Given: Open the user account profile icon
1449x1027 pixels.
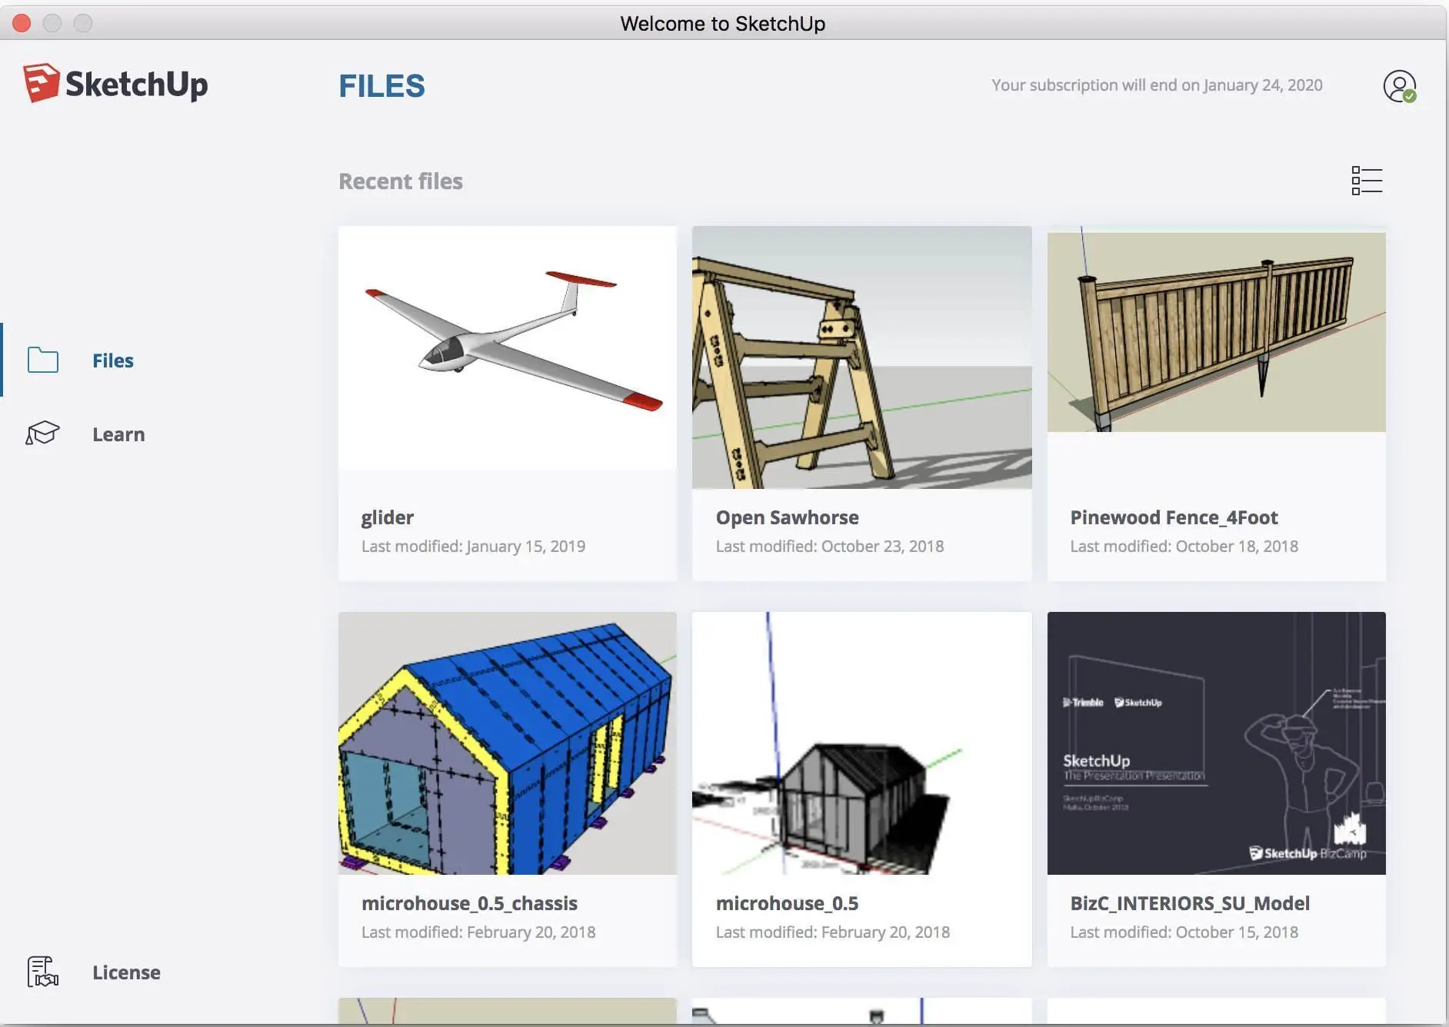Looking at the screenshot, I should 1399,86.
